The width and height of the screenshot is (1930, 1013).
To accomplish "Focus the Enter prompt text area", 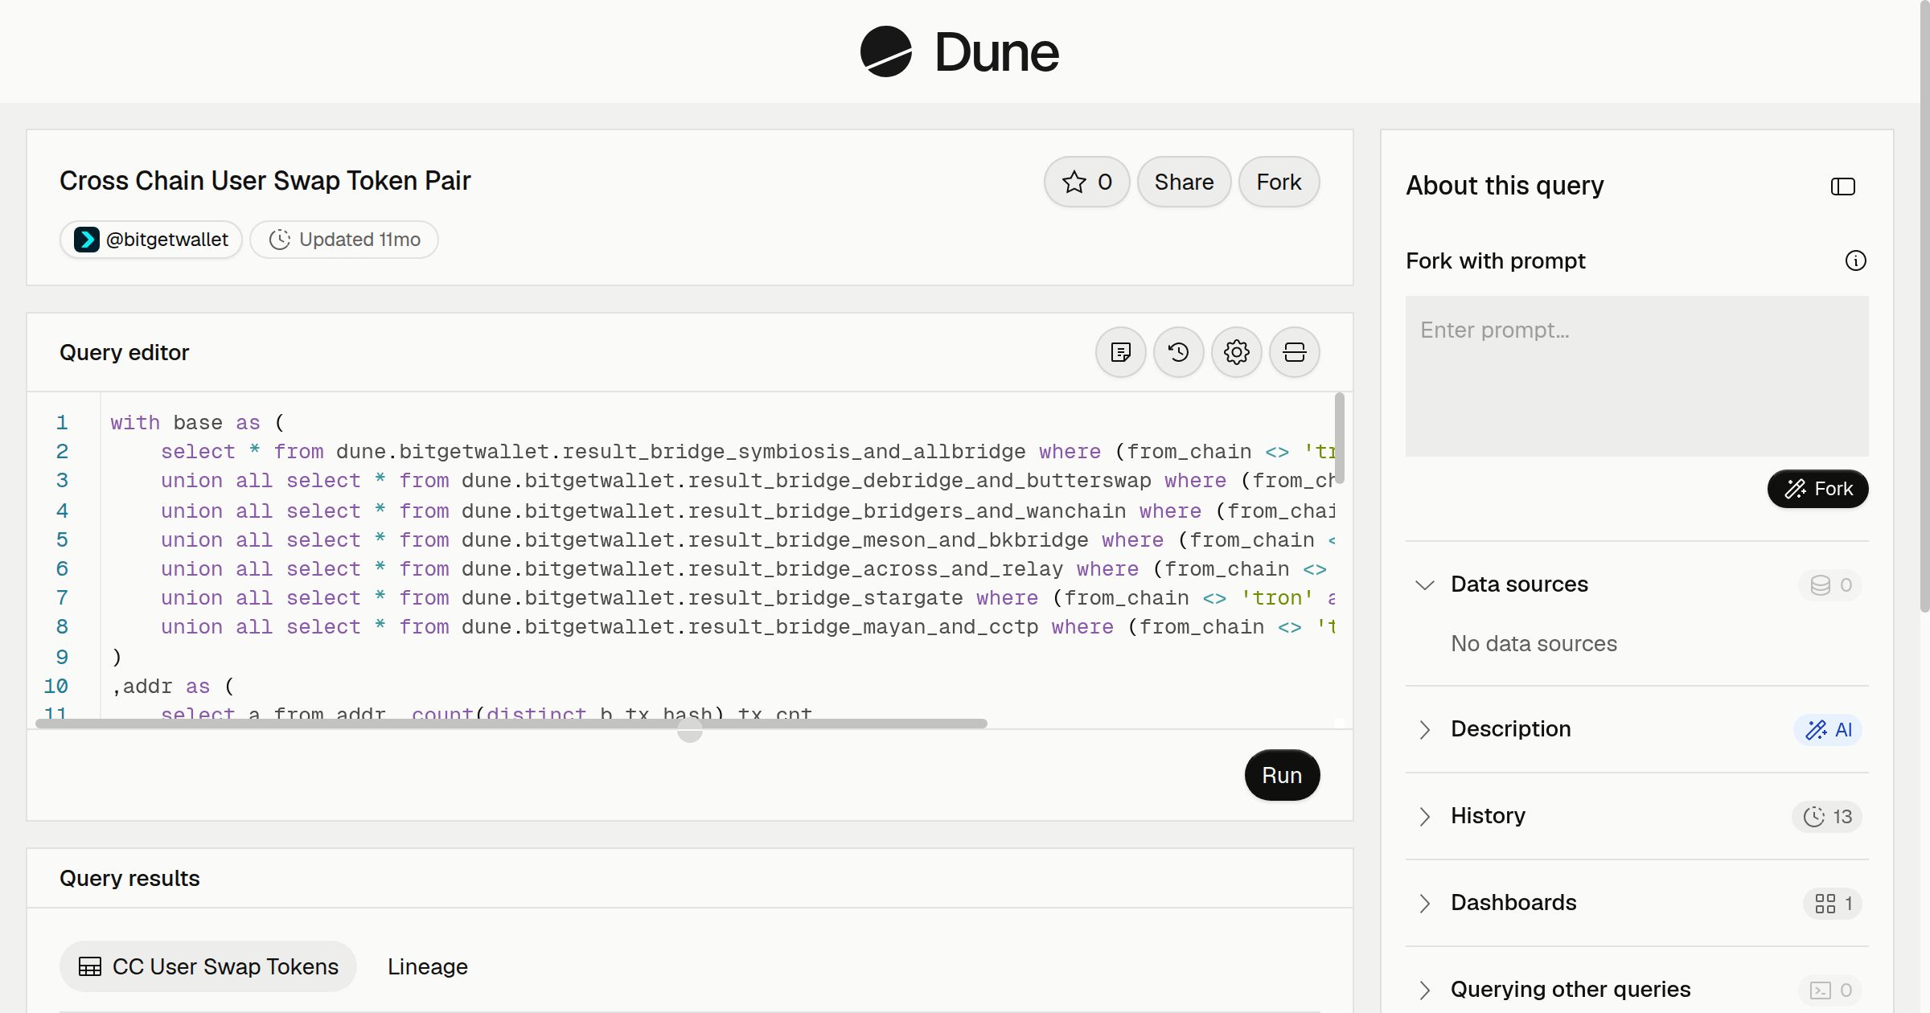I will pyautogui.click(x=1636, y=376).
